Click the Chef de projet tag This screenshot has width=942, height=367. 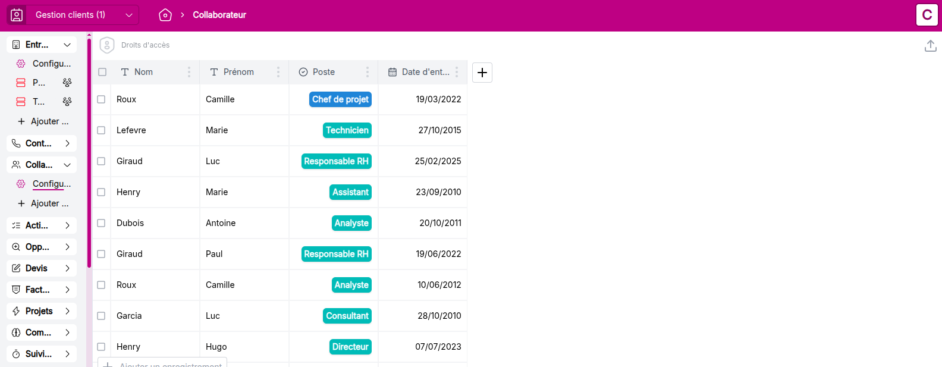coord(340,99)
